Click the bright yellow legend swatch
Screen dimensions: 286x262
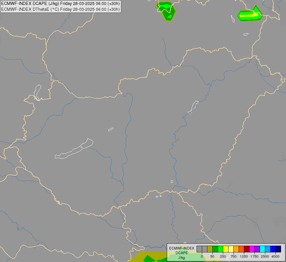(226, 249)
